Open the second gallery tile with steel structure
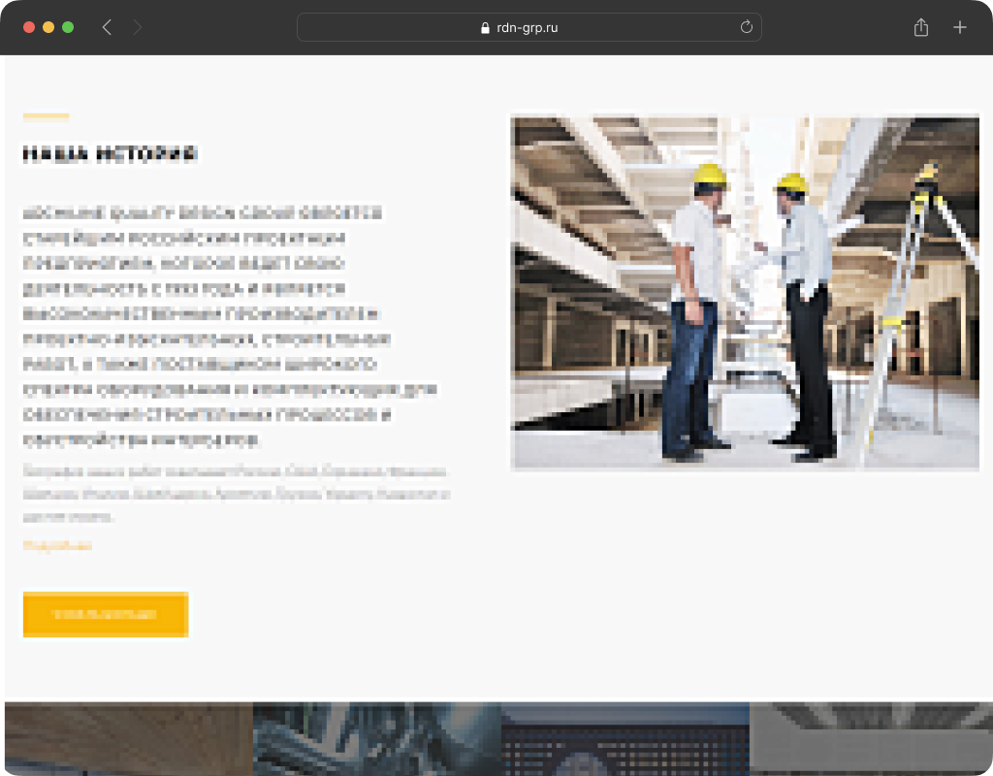Screen dimensions: 993x776 pyautogui.click(x=376, y=738)
